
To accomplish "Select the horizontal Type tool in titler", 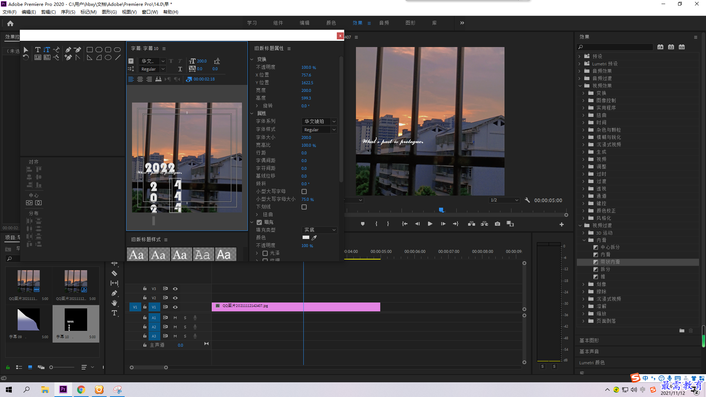I will click(x=38, y=50).
